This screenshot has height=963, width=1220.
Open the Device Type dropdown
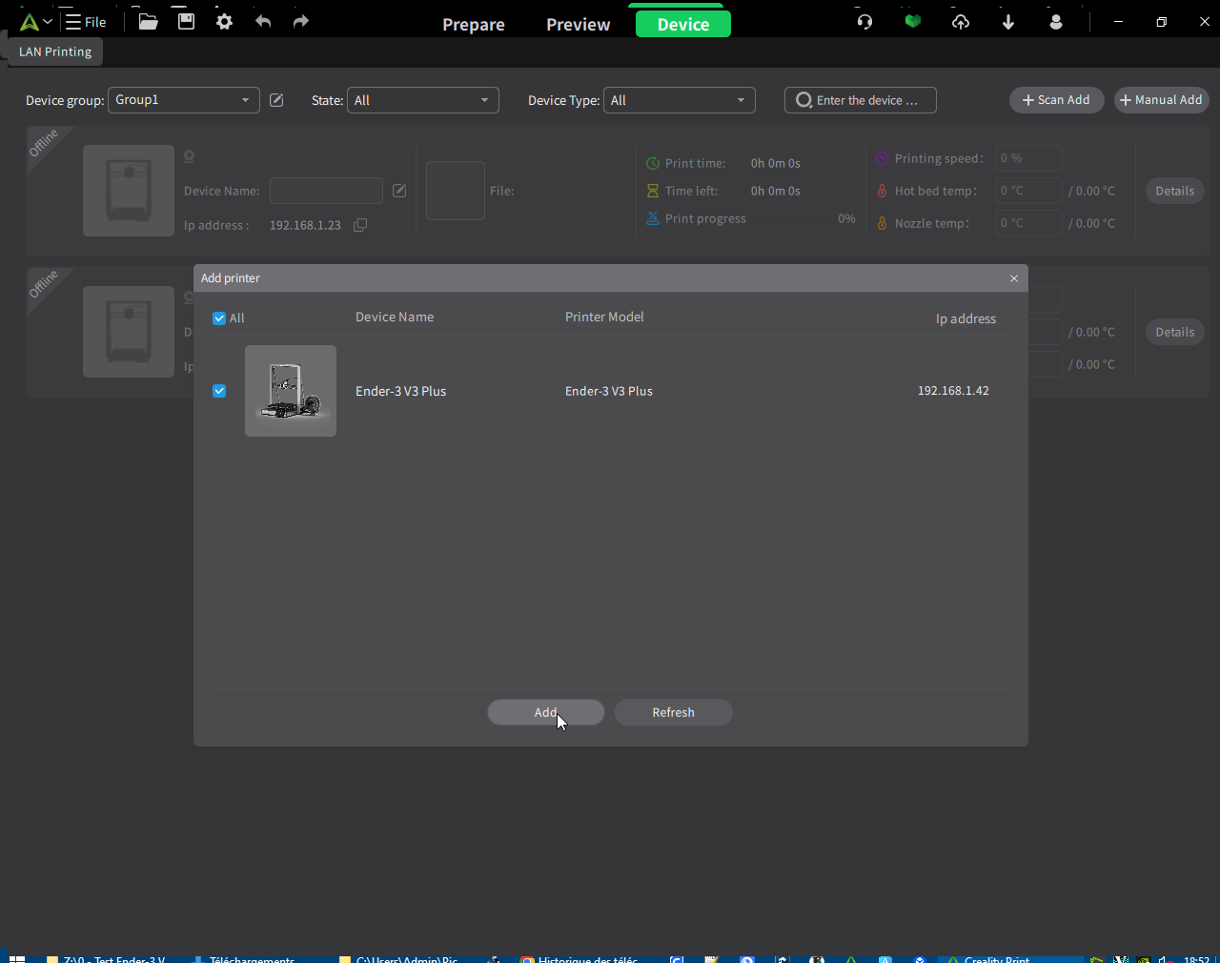click(x=680, y=100)
